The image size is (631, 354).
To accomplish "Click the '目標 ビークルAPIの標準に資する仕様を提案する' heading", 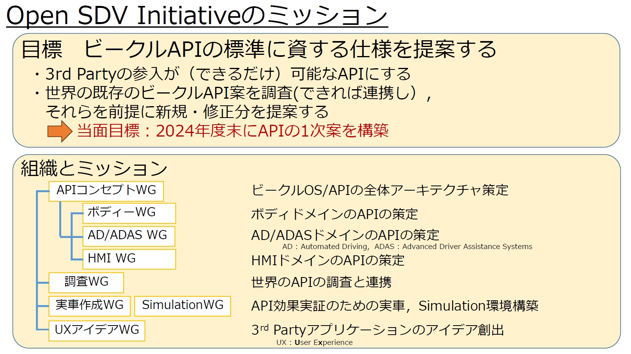I will point(259,49).
